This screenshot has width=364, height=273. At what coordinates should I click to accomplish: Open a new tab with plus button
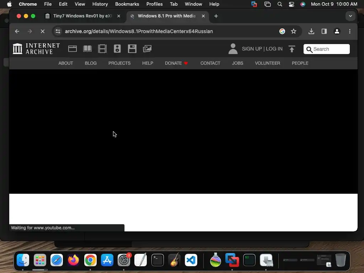point(216,16)
